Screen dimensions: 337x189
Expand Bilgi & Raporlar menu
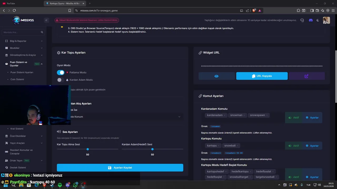24,41
